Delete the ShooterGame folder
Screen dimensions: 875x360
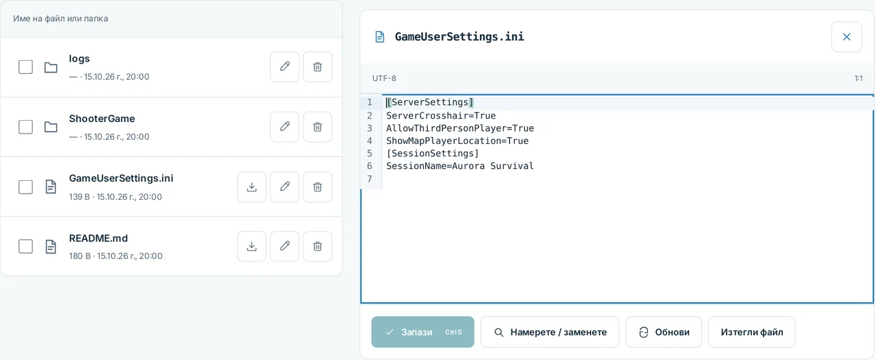coord(317,127)
